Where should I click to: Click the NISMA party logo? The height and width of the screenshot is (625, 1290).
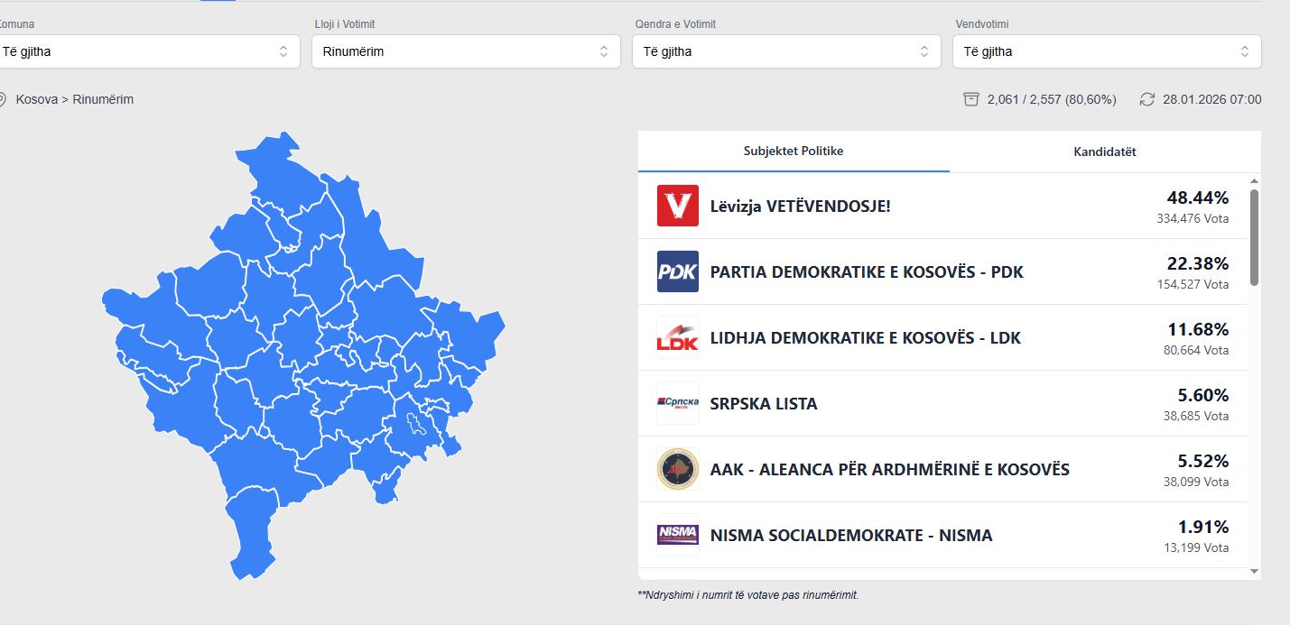pyautogui.click(x=677, y=535)
